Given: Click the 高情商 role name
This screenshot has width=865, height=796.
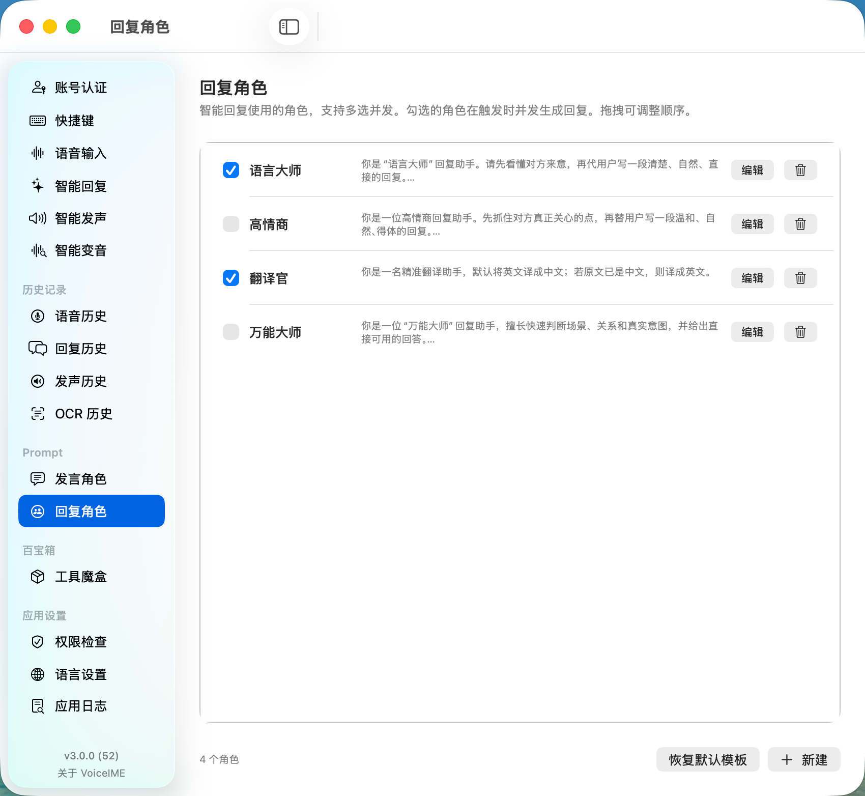Looking at the screenshot, I should (x=269, y=224).
